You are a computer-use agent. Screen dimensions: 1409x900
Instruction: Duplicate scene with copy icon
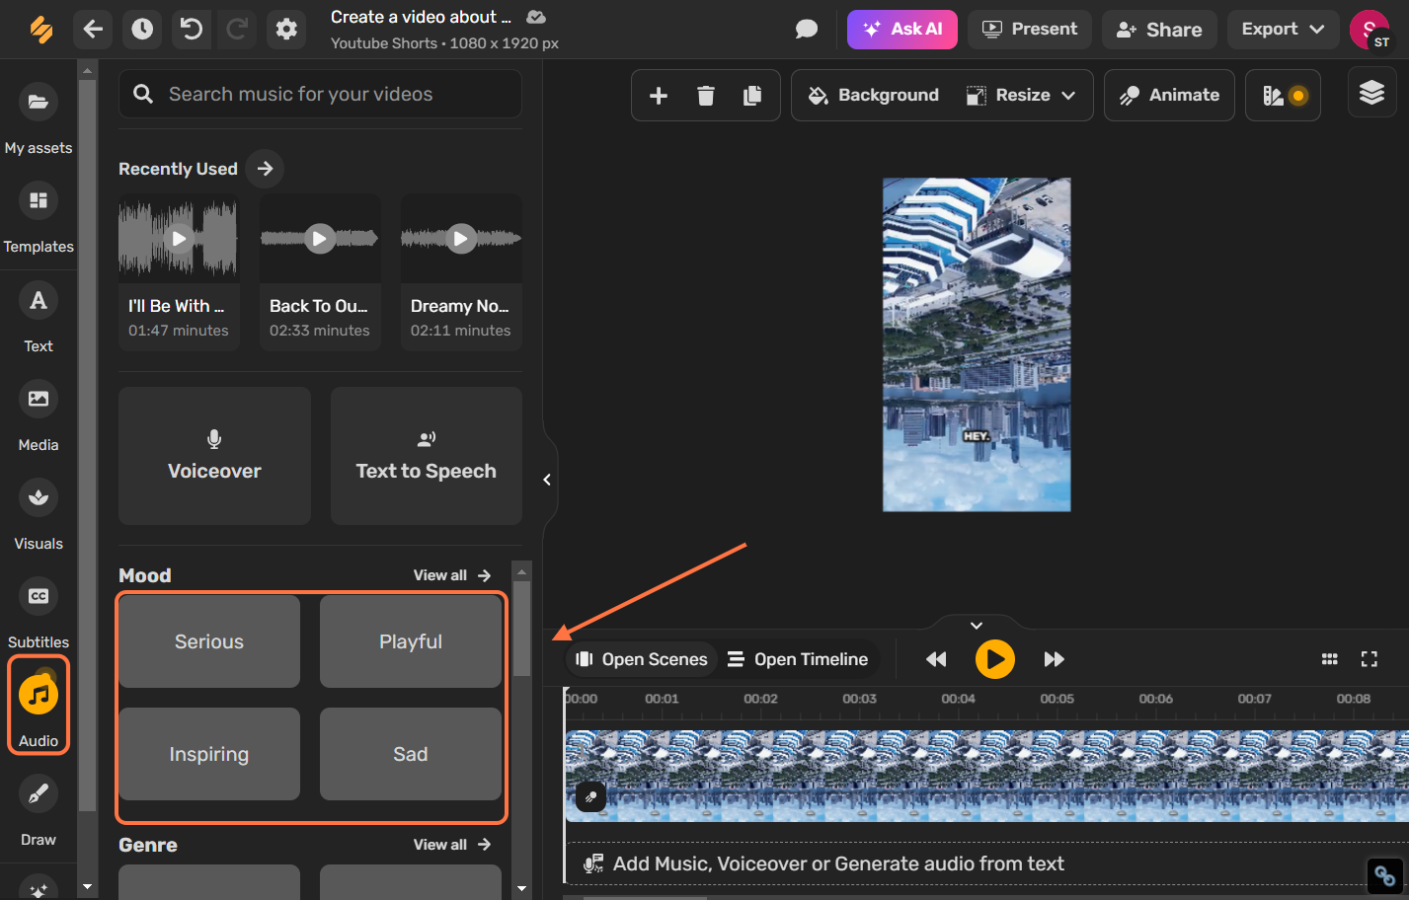[752, 96]
